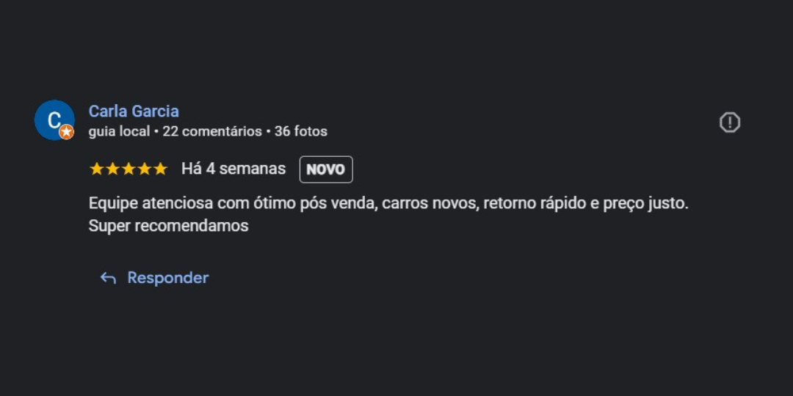793x396 pixels.
Task: Select the first yellow rating star
Action: [x=96, y=169]
